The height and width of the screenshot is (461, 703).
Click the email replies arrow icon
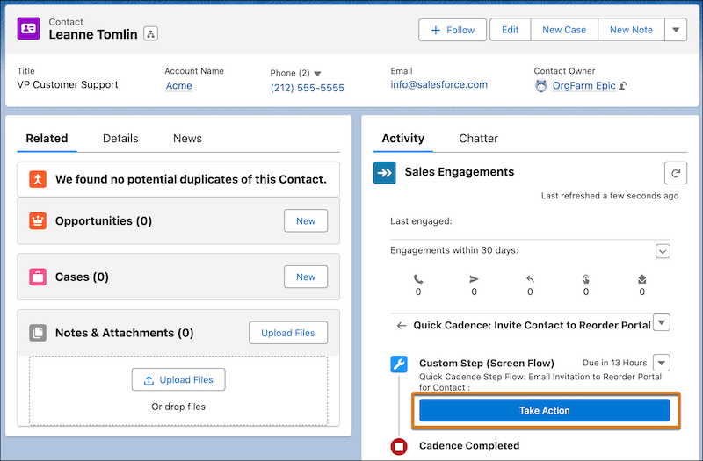click(530, 279)
